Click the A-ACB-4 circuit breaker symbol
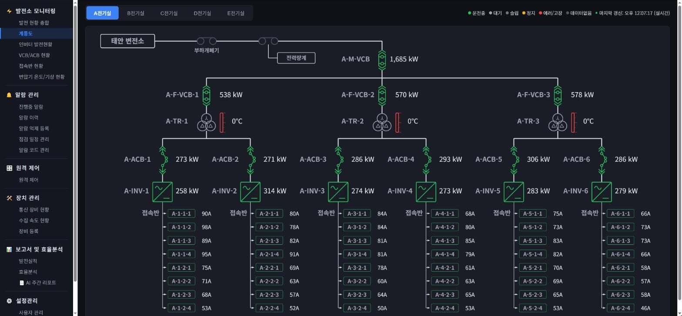Viewport: 682px width, 316px height. [427, 160]
